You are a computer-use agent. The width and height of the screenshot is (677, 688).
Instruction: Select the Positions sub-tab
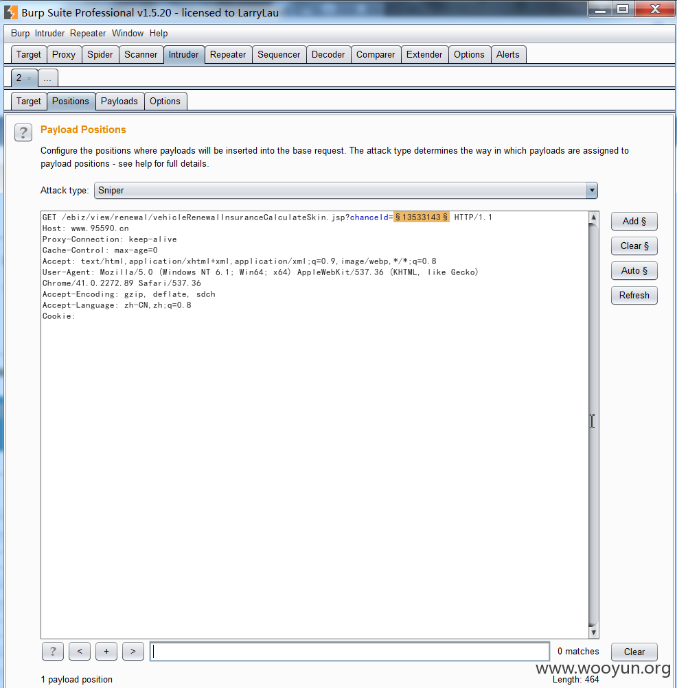[x=71, y=101]
